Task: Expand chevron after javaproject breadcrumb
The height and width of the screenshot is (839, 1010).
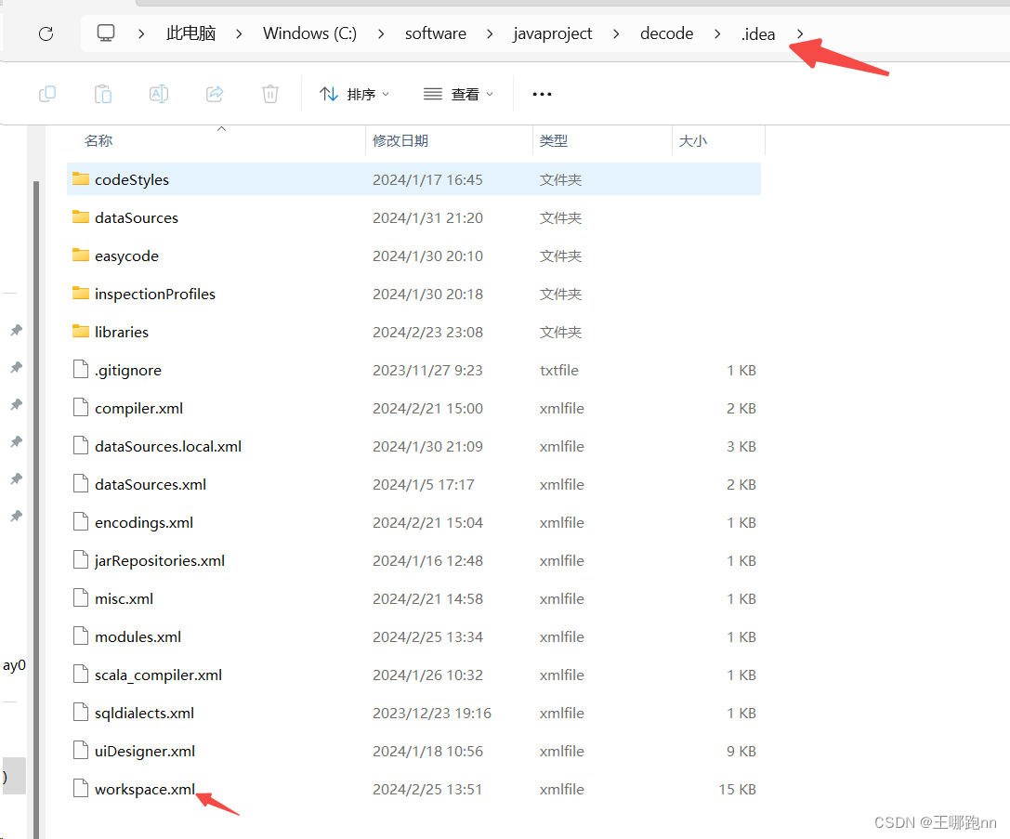Action: (616, 33)
